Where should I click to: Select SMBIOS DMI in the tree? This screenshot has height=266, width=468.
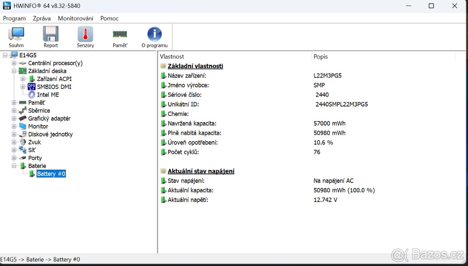click(x=54, y=87)
